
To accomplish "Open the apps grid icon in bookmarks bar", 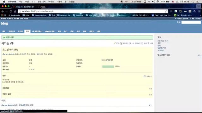I will [2, 15].
